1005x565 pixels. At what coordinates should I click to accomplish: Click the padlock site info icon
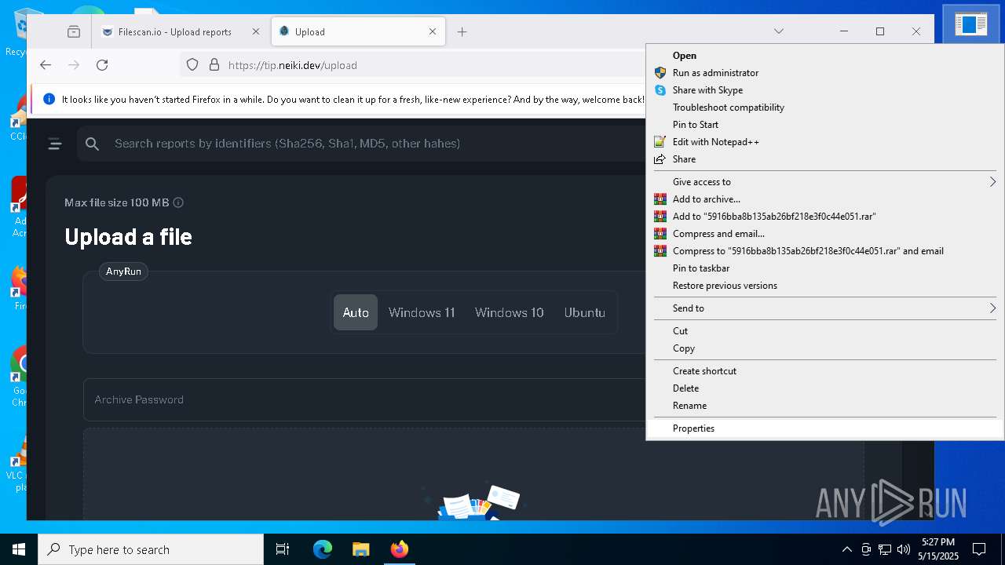tap(214, 65)
